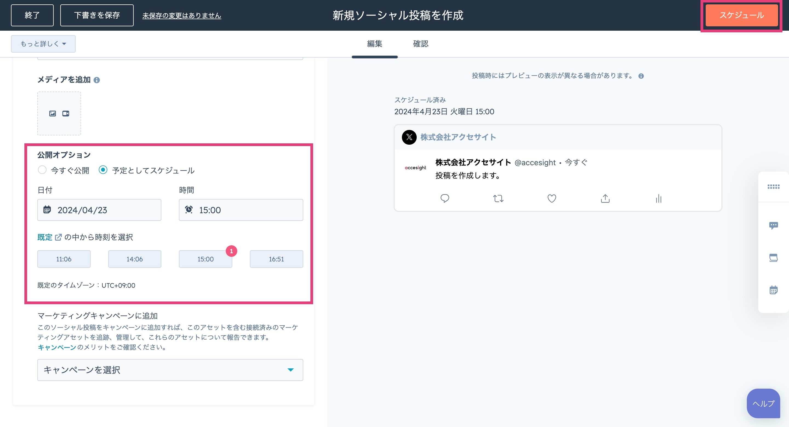Click the alarm clock icon in time field

click(189, 210)
